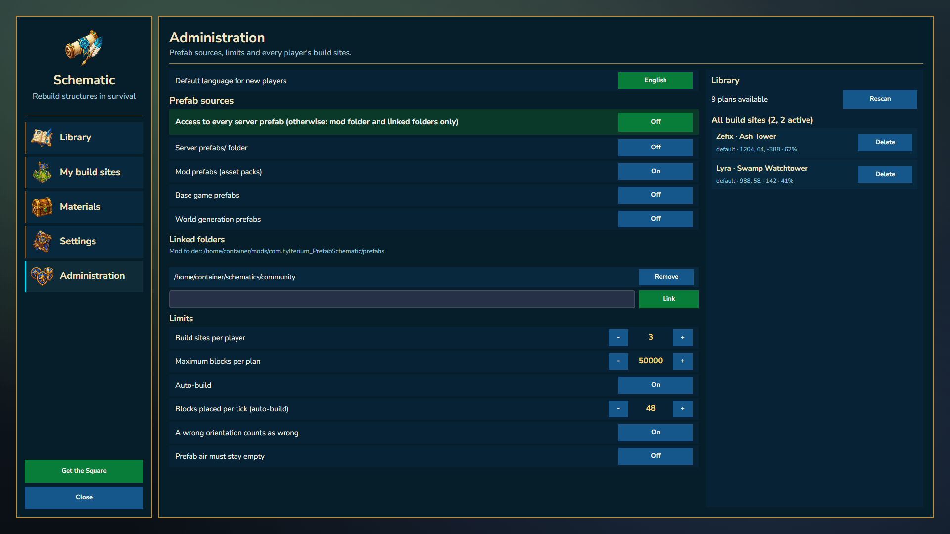Click the Get the Square button
The image size is (950, 534).
(x=84, y=471)
